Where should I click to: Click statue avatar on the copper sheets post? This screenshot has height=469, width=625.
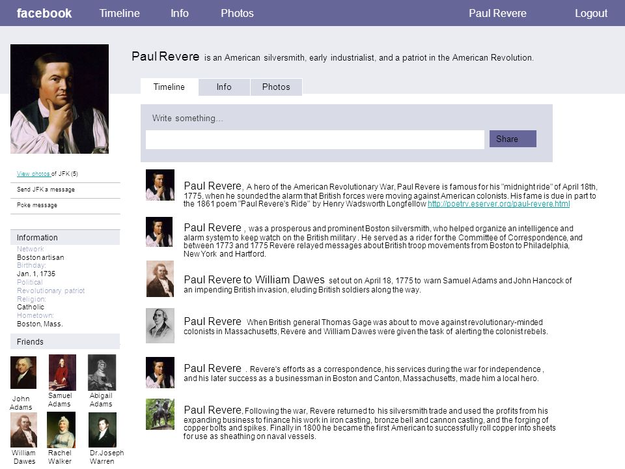coord(160,414)
